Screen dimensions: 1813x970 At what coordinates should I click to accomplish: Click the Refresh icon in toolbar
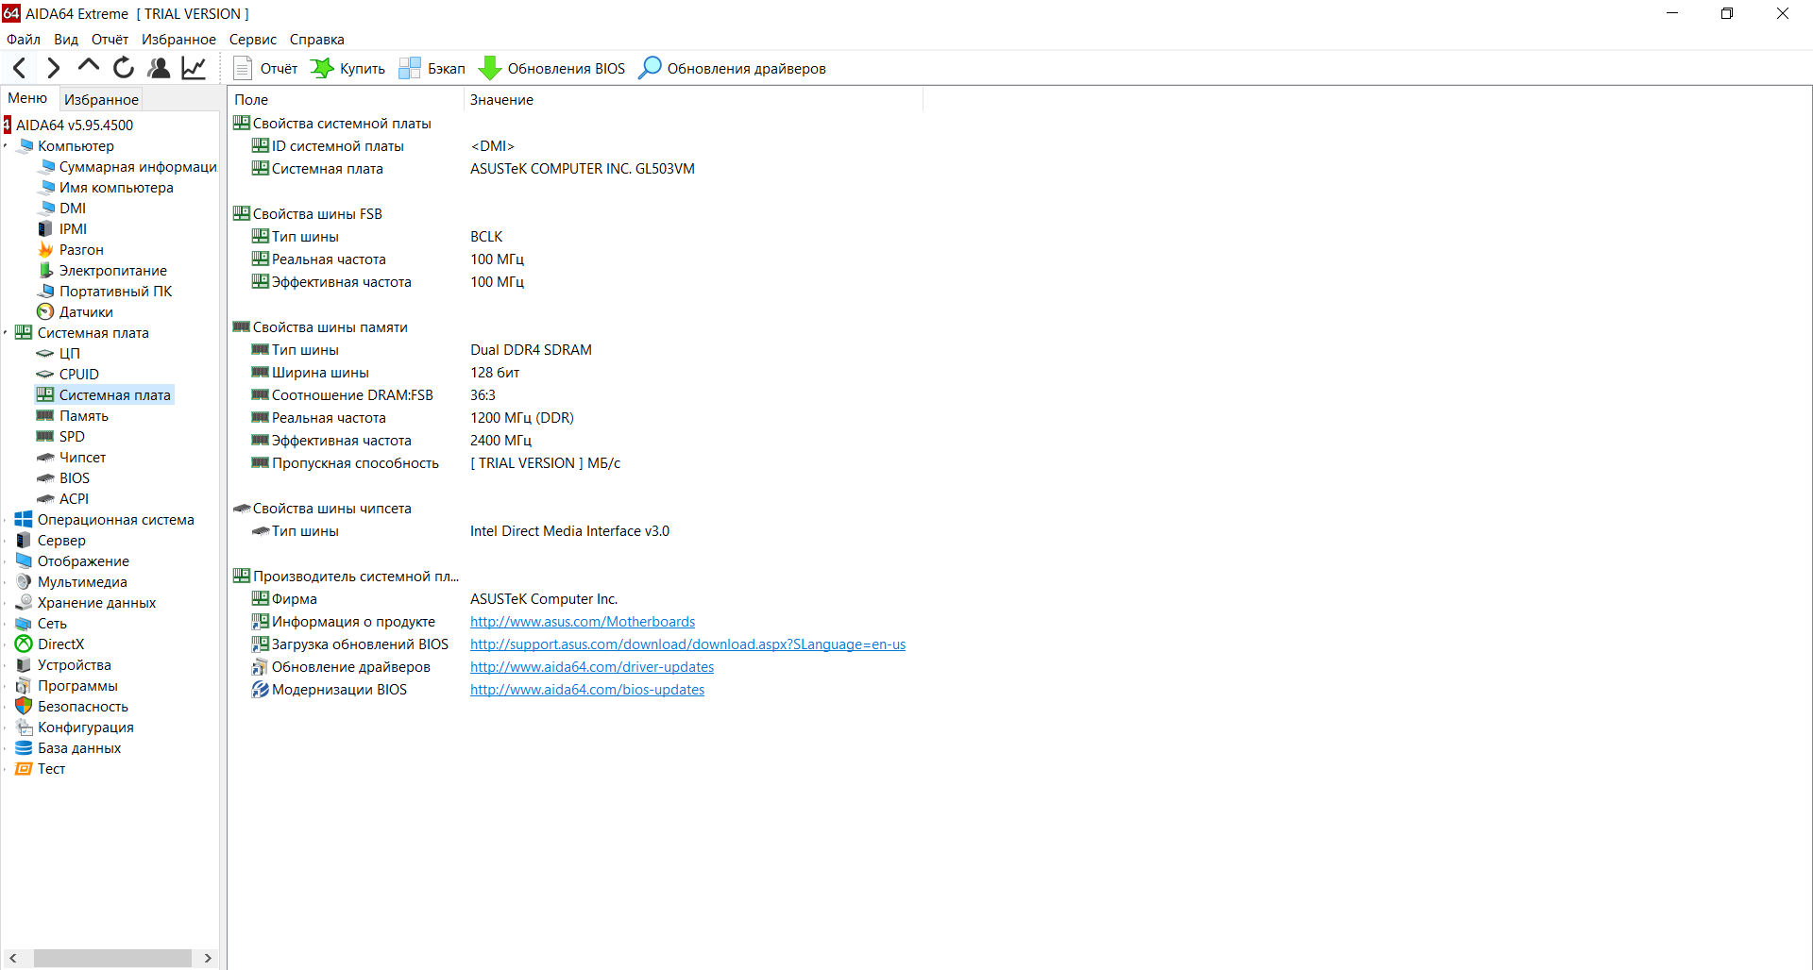(124, 68)
